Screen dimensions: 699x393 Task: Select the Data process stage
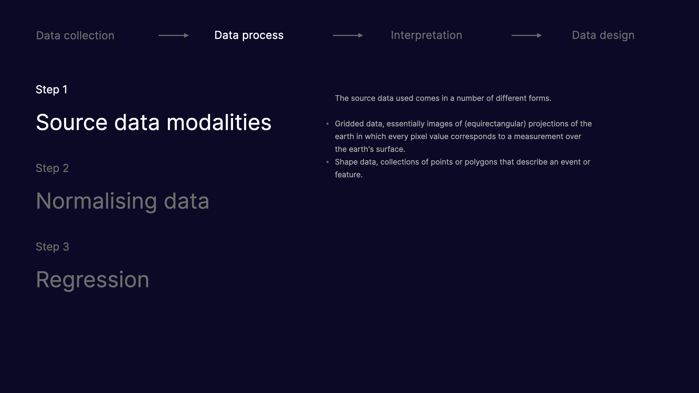coord(249,35)
